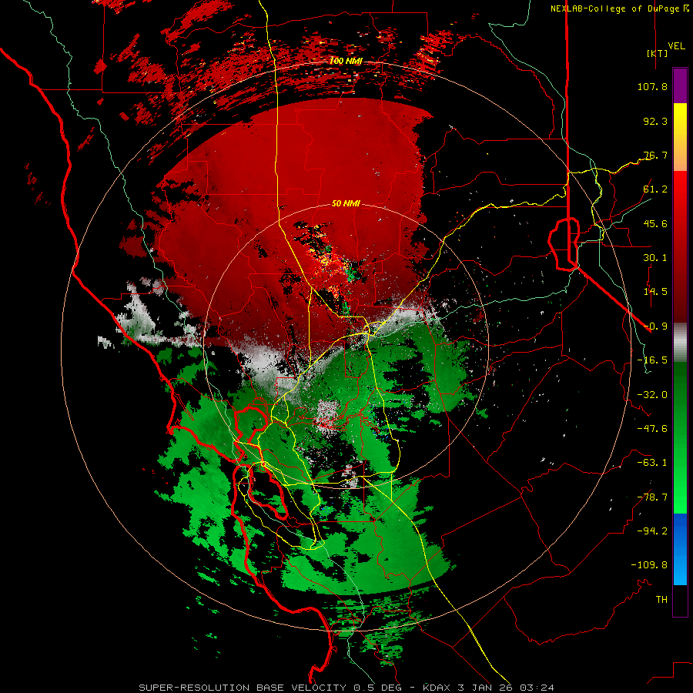
Task: Click the [KT] units label
Action: pyautogui.click(x=658, y=53)
